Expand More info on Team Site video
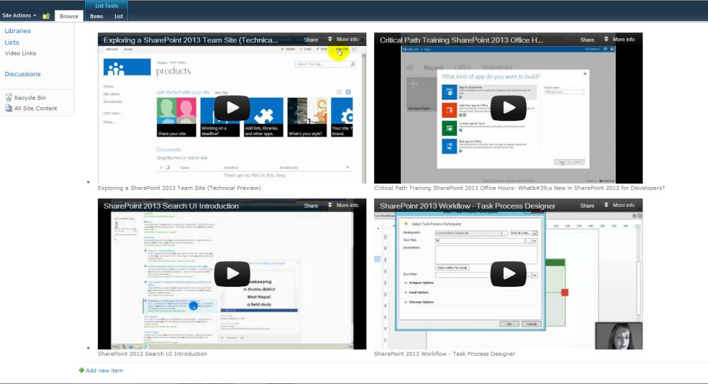 tap(343, 40)
